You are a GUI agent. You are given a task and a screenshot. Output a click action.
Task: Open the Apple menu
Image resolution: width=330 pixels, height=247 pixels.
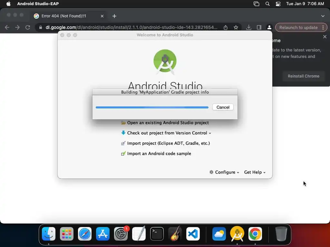pyautogui.click(x=8, y=4)
